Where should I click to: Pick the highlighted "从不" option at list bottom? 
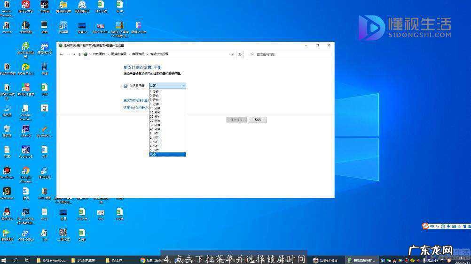tap(167, 154)
